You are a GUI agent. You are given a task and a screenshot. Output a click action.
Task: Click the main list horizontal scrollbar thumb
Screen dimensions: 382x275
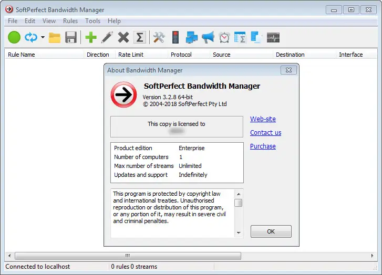click(x=128, y=256)
